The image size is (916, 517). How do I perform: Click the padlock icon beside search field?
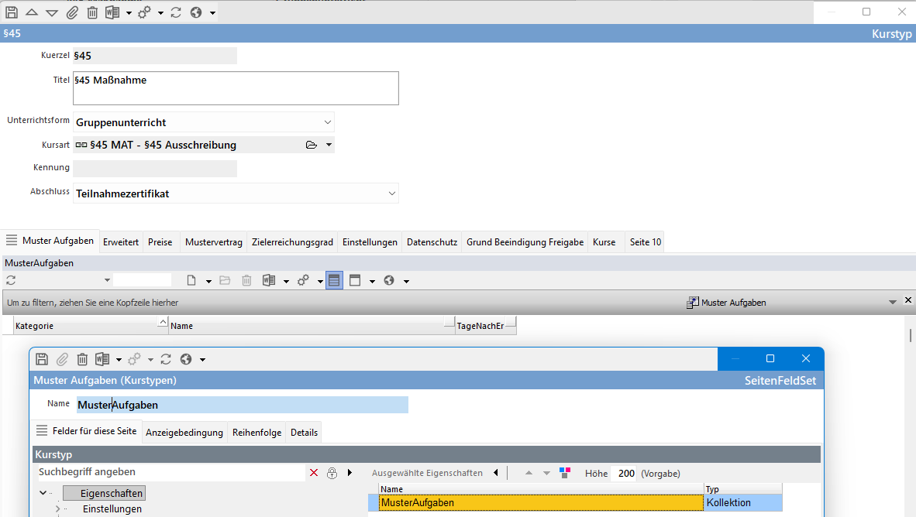click(x=332, y=473)
